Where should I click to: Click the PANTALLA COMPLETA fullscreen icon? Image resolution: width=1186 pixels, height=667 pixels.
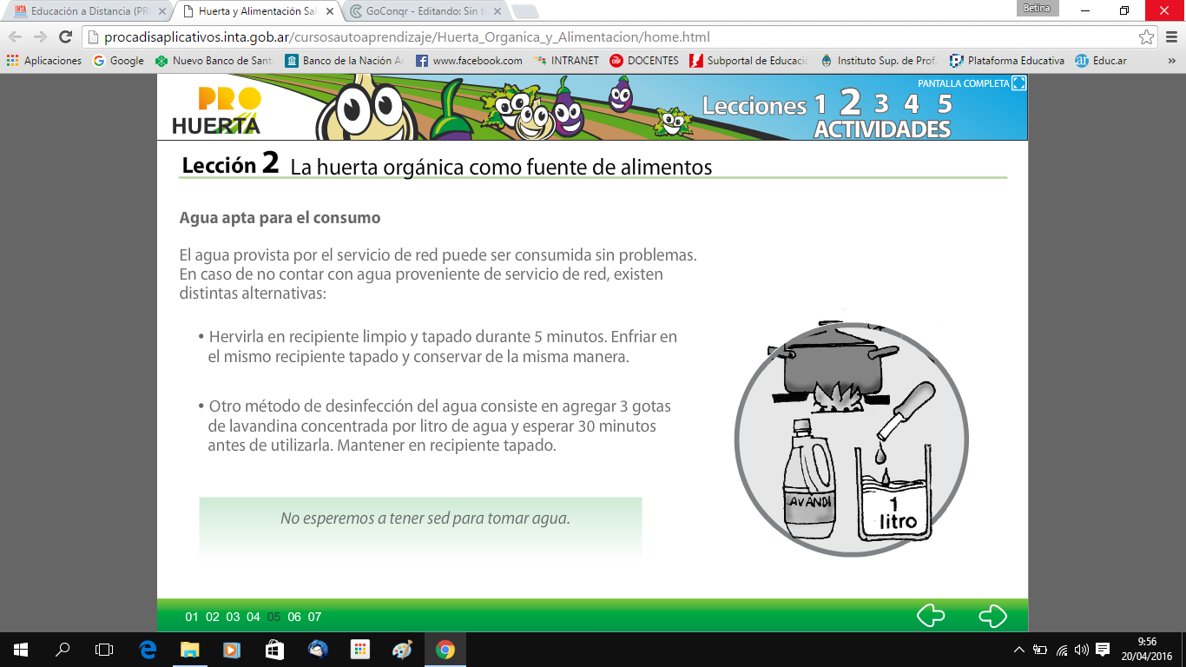[1019, 83]
